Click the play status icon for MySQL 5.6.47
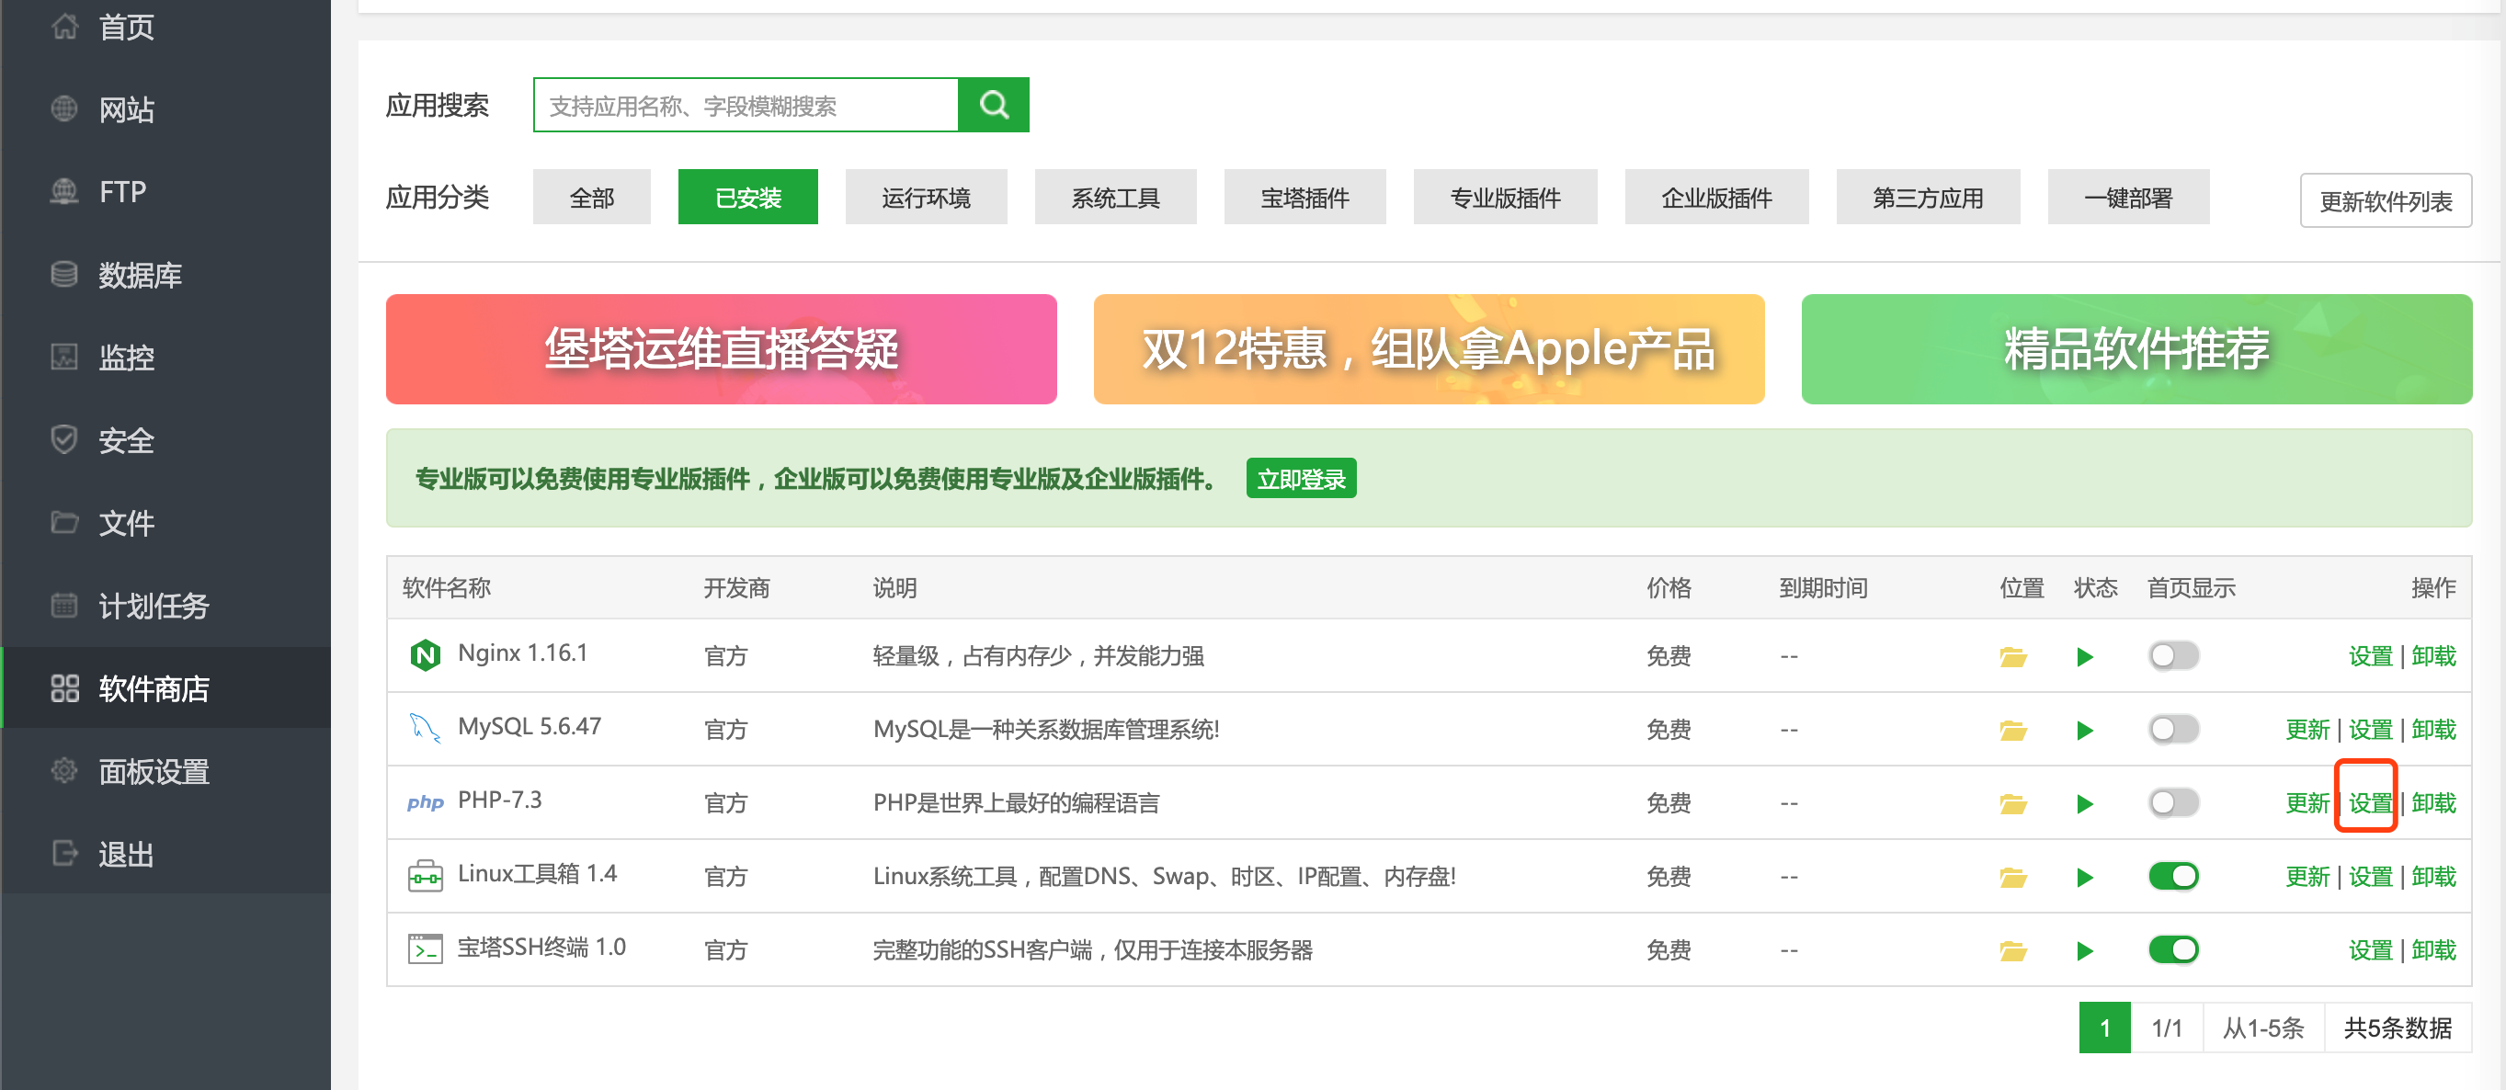Screen dimensions: 2506x1090 [2085, 731]
